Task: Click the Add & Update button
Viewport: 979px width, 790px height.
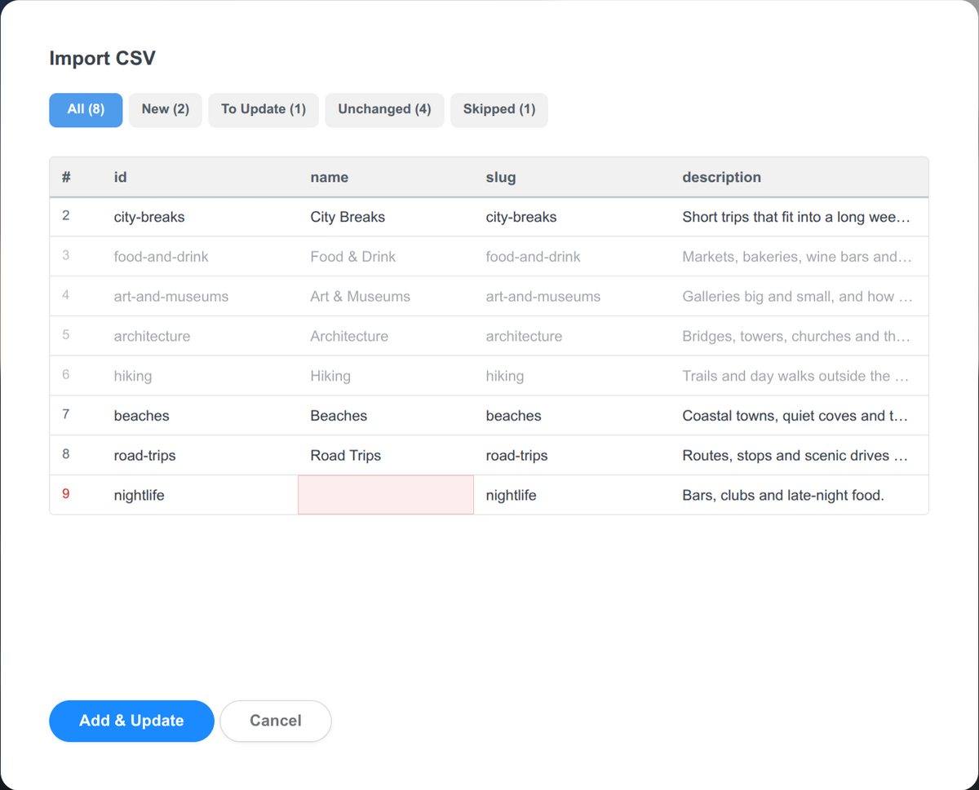Action: tap(131, 721)
